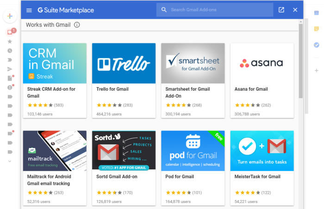Screen dimensions: 324x209
Task: Click Sortd Gmail Add-on title
Action: coord(117,177)
